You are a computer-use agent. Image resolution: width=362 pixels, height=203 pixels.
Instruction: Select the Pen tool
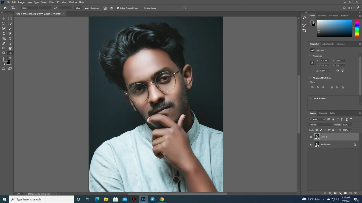pyautogui.click(x=4, y=43)
